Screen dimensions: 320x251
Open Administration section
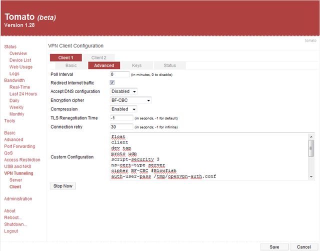[18, 199]
